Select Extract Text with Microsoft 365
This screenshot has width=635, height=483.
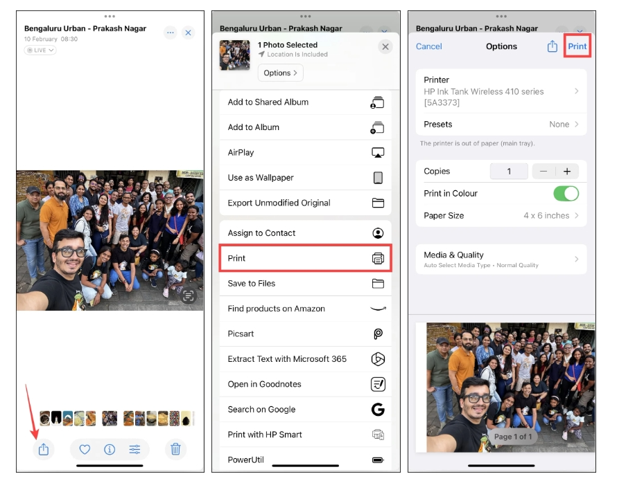[x=305, y=359]
